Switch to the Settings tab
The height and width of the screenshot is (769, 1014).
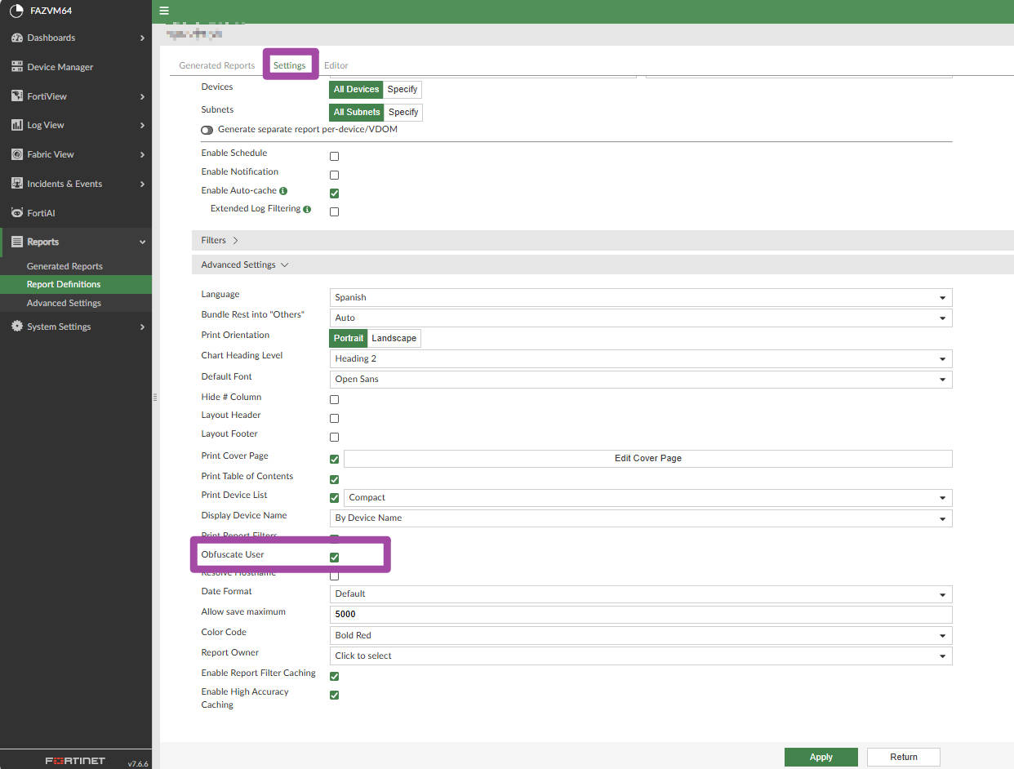coord(290,65)
